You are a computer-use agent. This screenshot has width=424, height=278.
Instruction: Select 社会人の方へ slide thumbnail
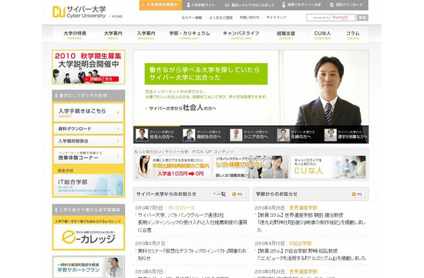coord(156,134)
